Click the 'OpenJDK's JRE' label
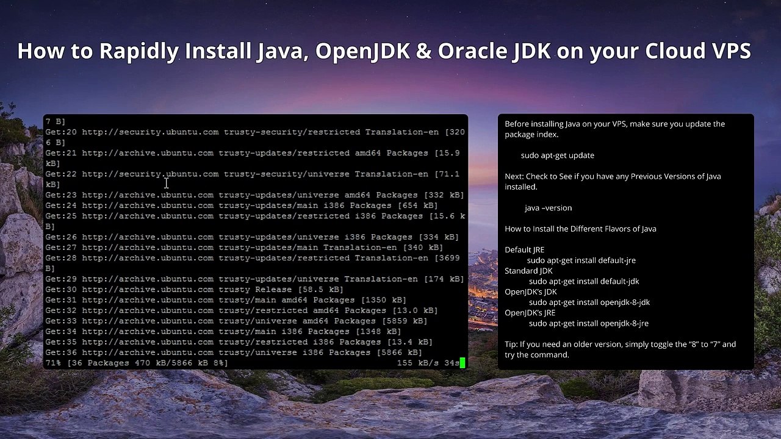This screenshot has width=781, height=439. pos(530,313)
